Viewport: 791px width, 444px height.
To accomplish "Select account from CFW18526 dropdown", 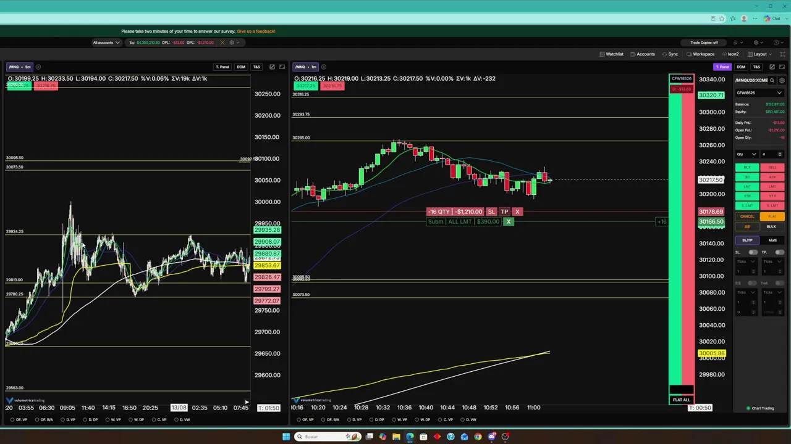I will pyautogui.click(x=759, y=93).
